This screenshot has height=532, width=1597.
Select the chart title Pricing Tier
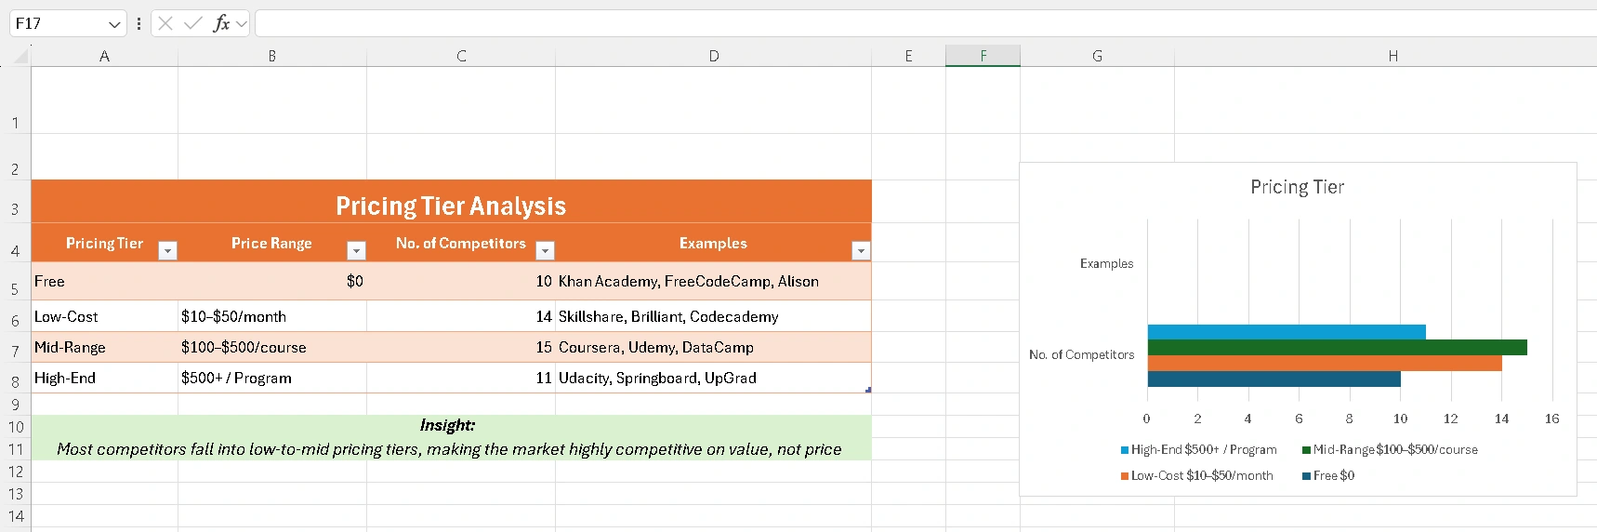point(1297,187)
